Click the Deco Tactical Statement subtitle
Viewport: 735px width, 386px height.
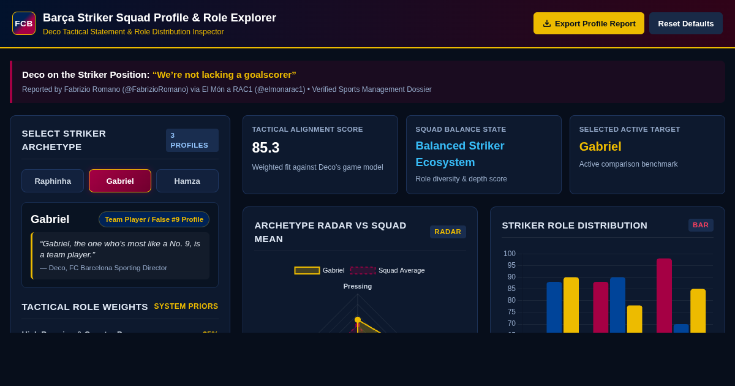[x=134, y=31]
